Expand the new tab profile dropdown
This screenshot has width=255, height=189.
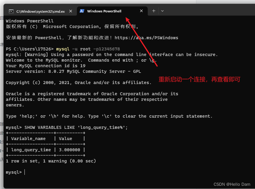(x=162, y=11)
